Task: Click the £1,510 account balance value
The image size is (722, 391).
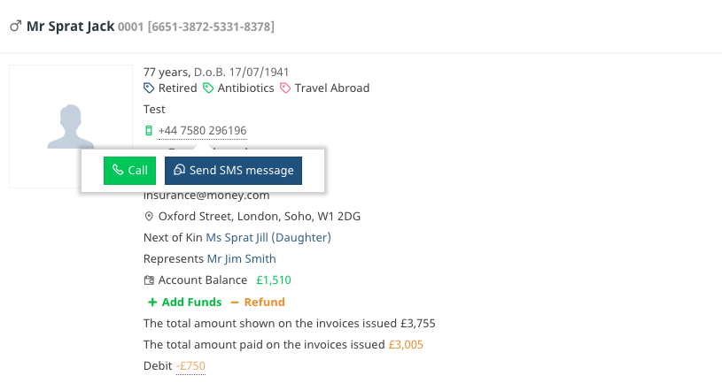Action: point(274,280)
